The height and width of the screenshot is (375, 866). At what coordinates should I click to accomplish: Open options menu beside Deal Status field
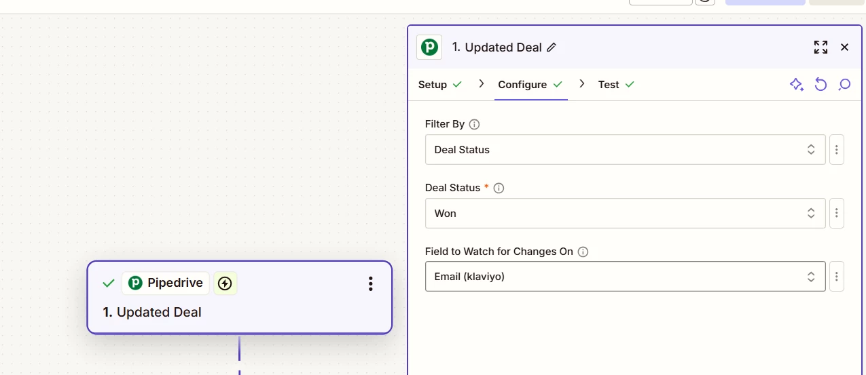[837, 214]
